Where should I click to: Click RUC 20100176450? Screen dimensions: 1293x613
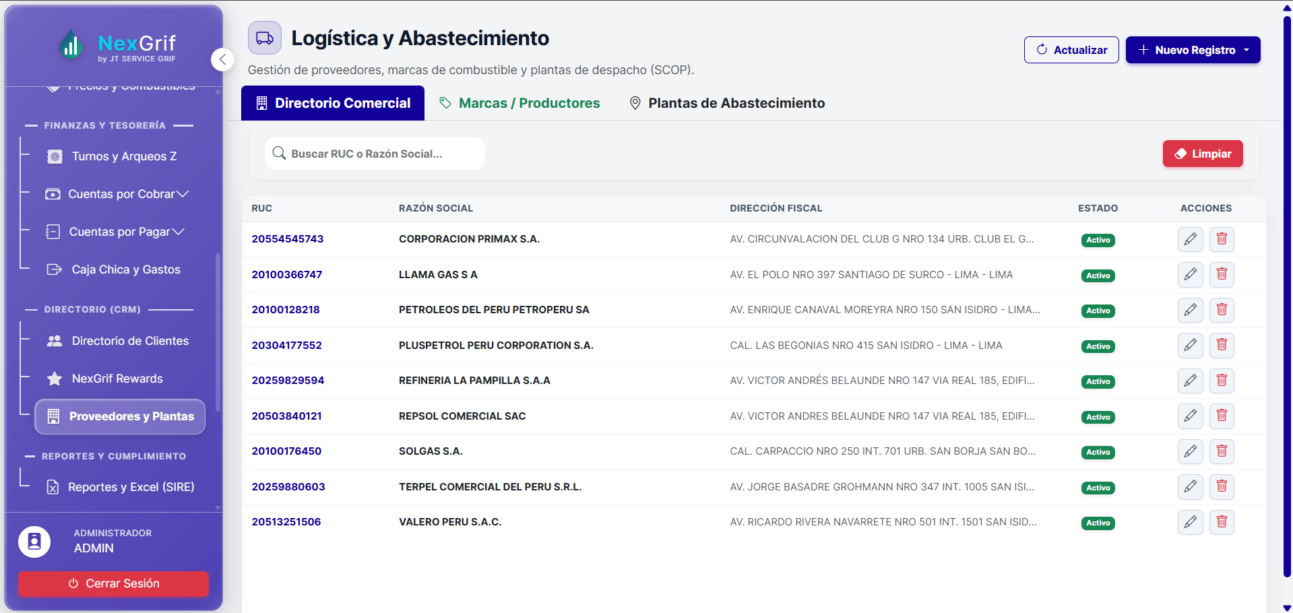(287, 451)
